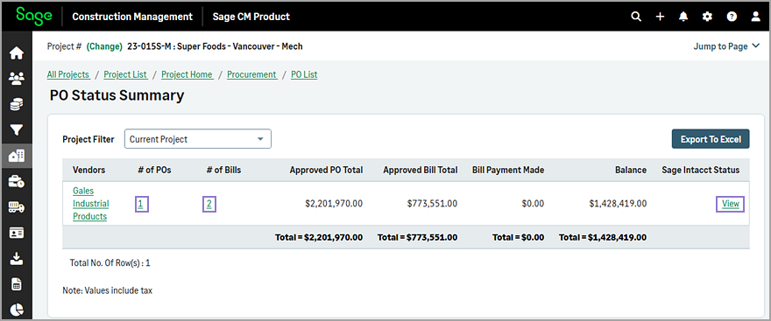Screen dimensions: 771x321
Task: Click the (Change) project link
Action: [x=104, y=46]
